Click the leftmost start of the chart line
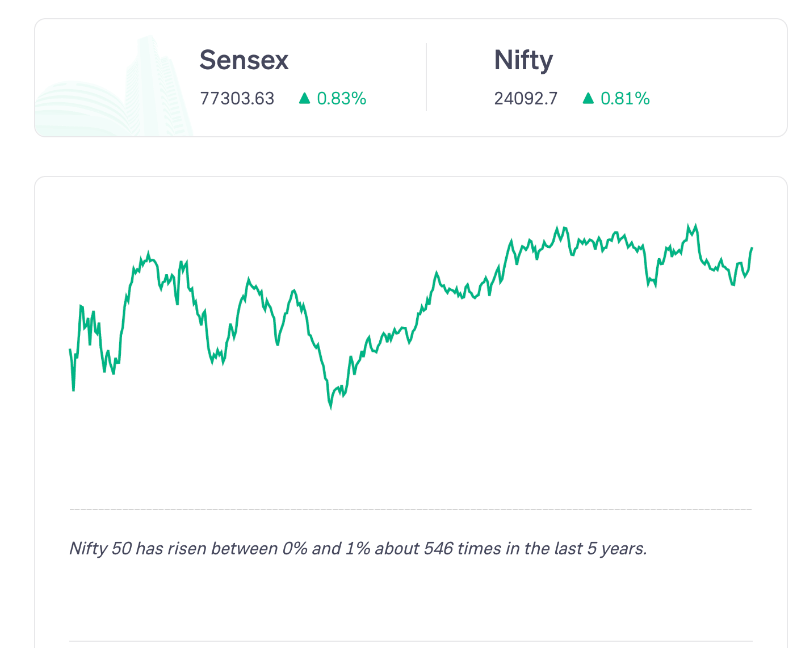Image resolution: width=797 pixels, height=648 pixels. (70, 350)
